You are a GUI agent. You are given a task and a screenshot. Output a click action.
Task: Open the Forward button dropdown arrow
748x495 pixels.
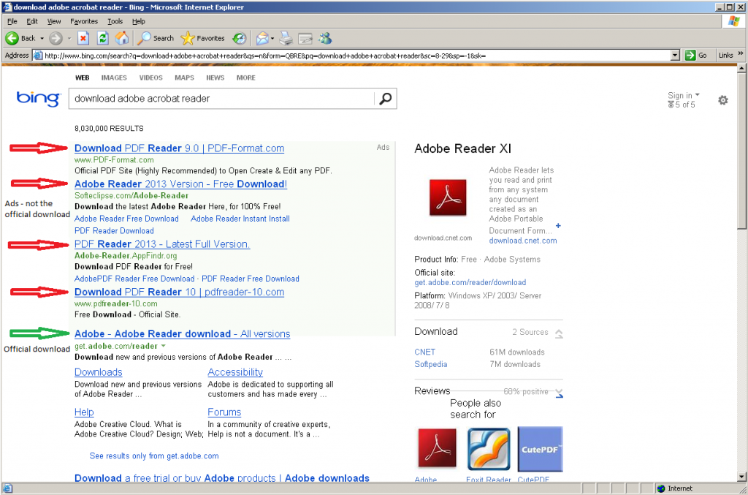69,38
